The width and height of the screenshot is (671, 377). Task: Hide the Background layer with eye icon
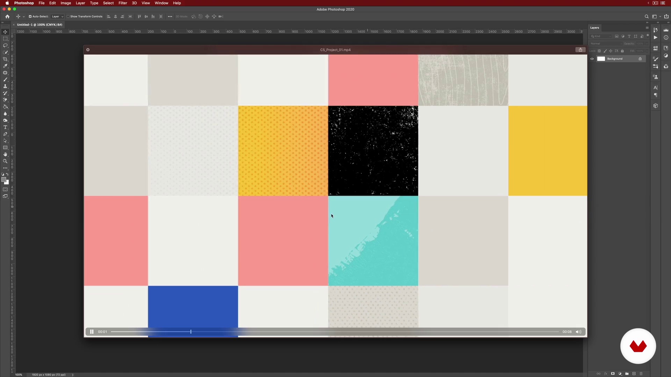point(592,59)
